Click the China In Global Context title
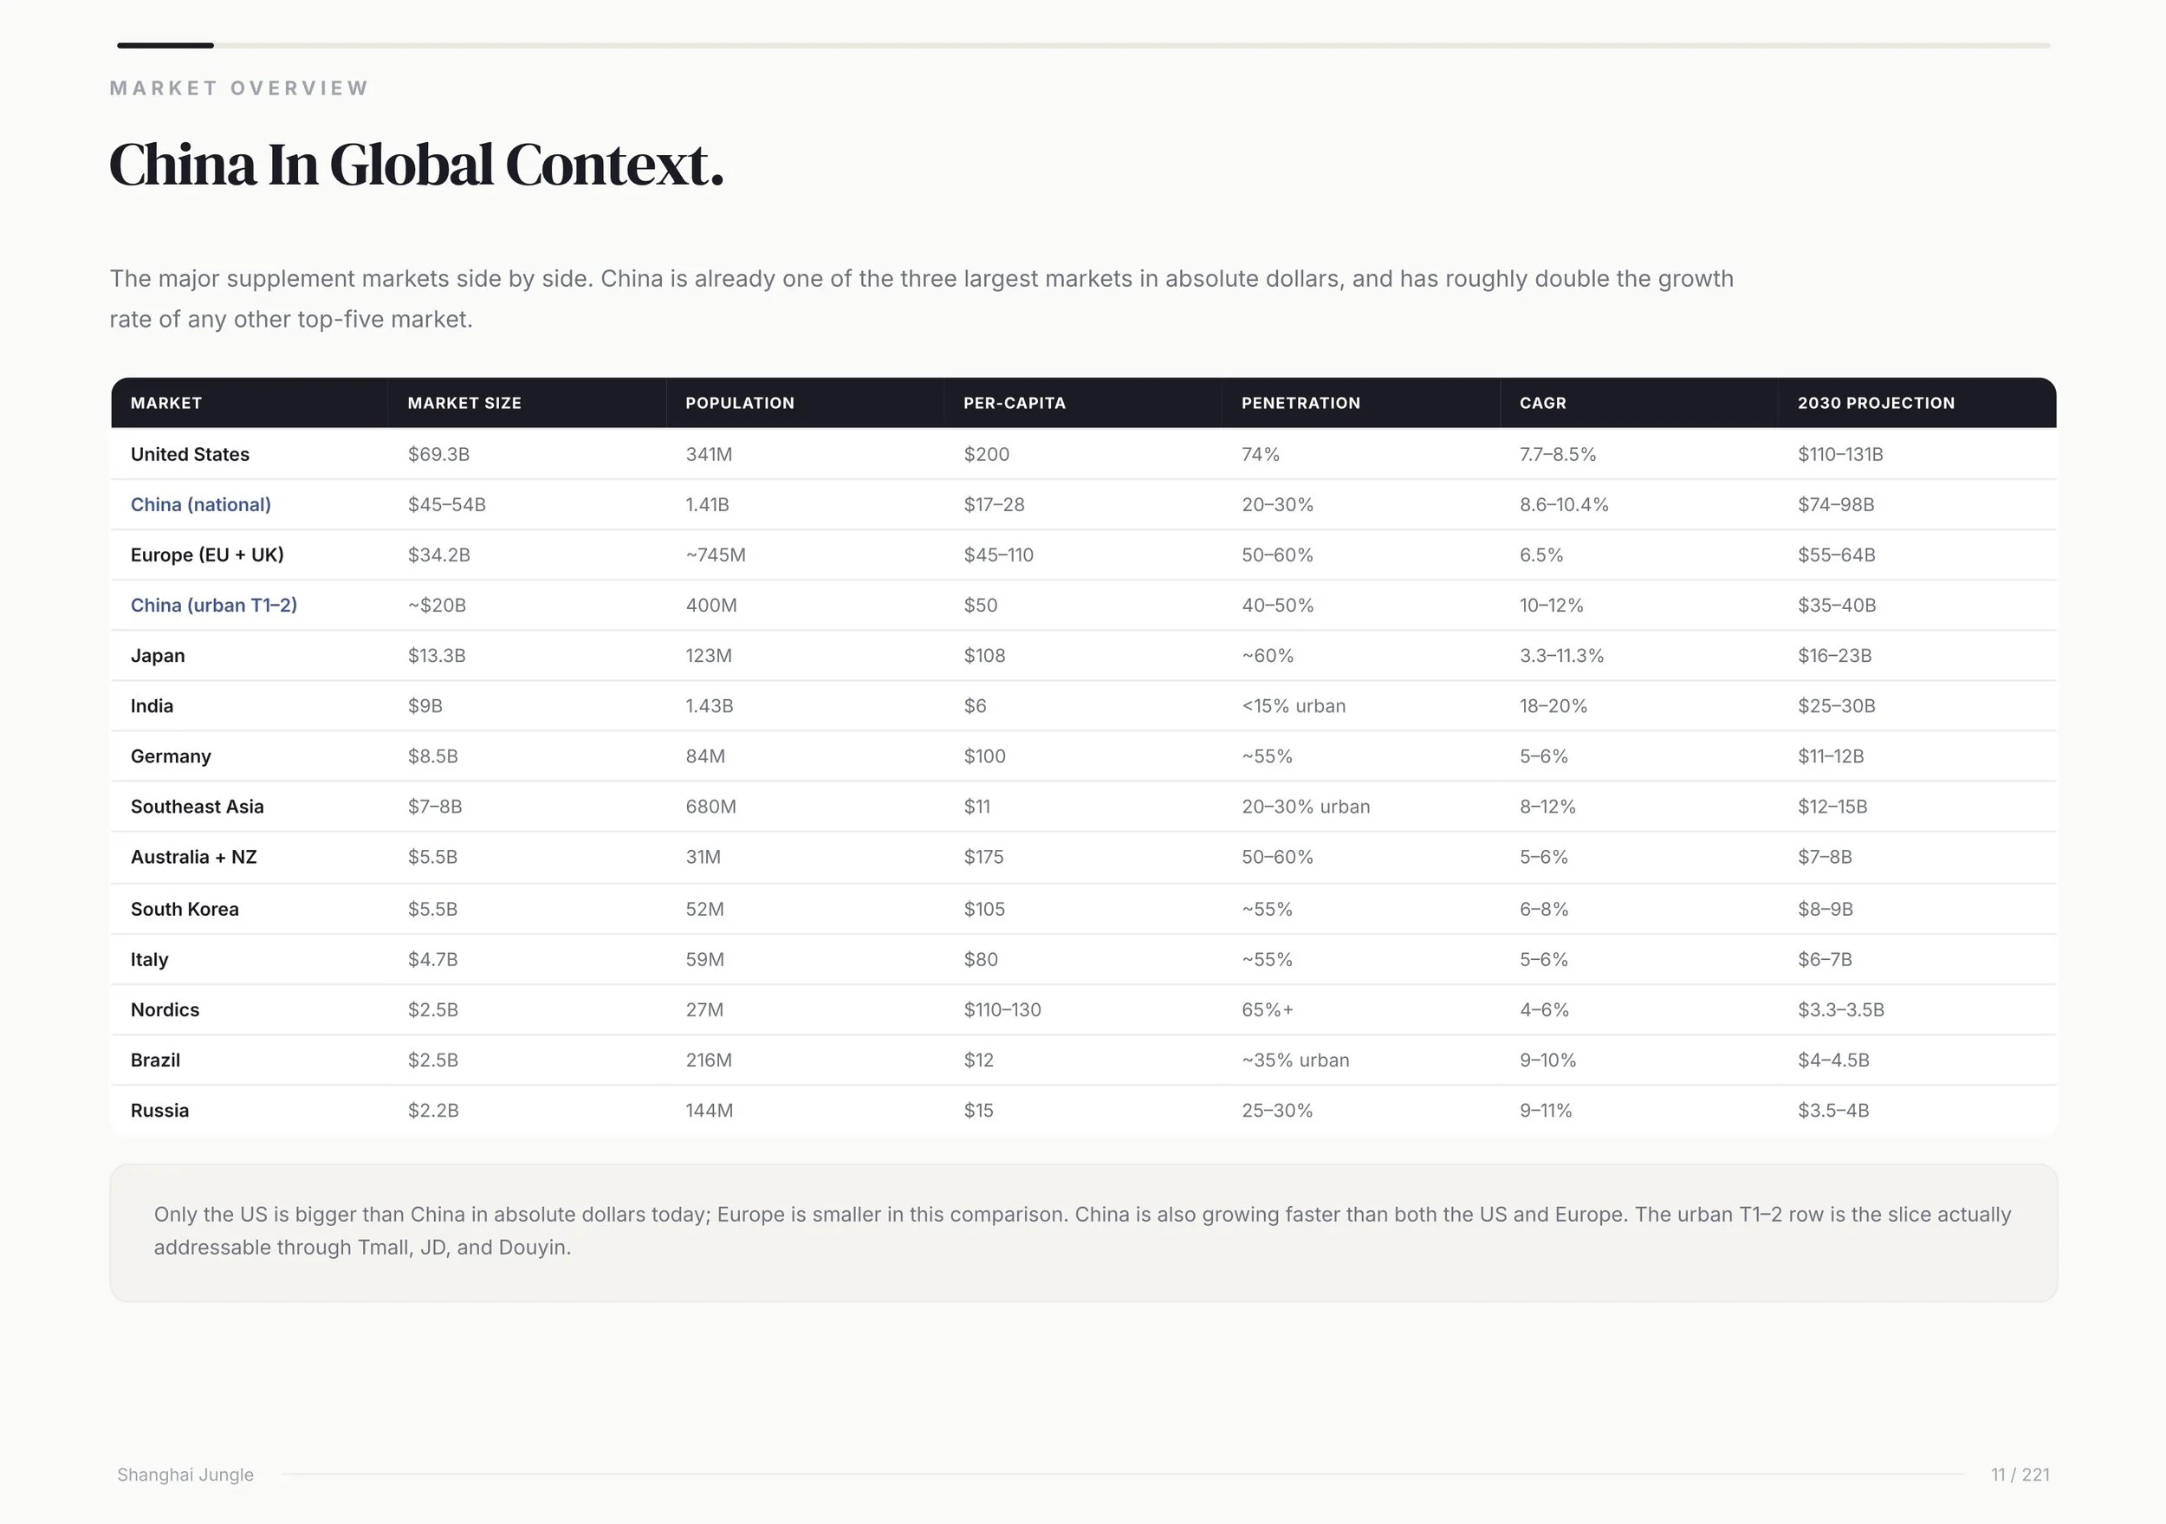Viewport: 2166px width, 1524px height. pyautogui.click(x=416, y=165)
